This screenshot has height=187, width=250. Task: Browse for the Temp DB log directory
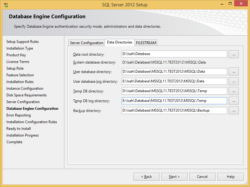(x=234, y=101)
